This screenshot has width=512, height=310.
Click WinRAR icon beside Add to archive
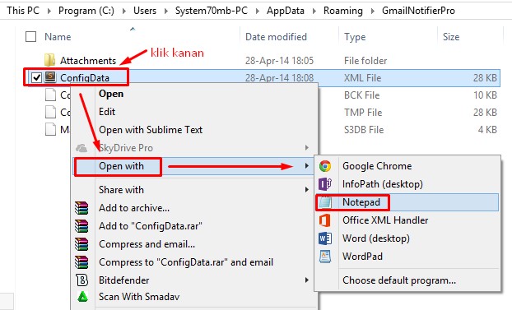[x=81, y=208]
